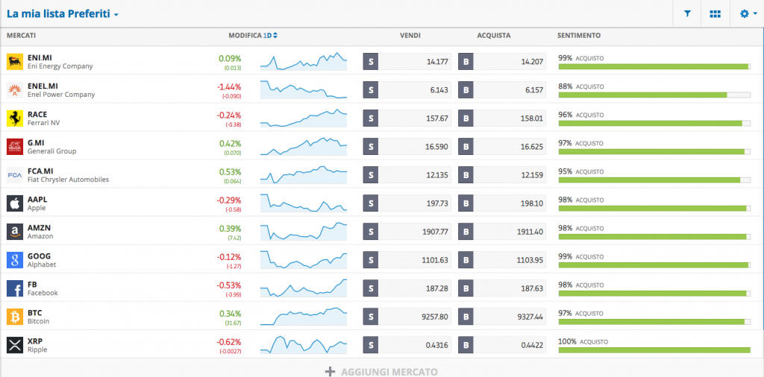This screenshot has width=764, height=377.
Task: Sell ENI.MI at 14.177
Action: [407, 62]
